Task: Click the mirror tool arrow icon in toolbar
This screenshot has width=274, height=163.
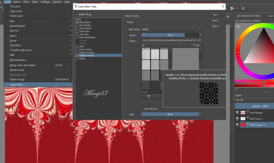Action: coord(232,8)
